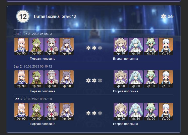Click Noelle portrait in Зал 1 first half
Viewport: 188px width, 135px height.
click(x=52, y=46)
